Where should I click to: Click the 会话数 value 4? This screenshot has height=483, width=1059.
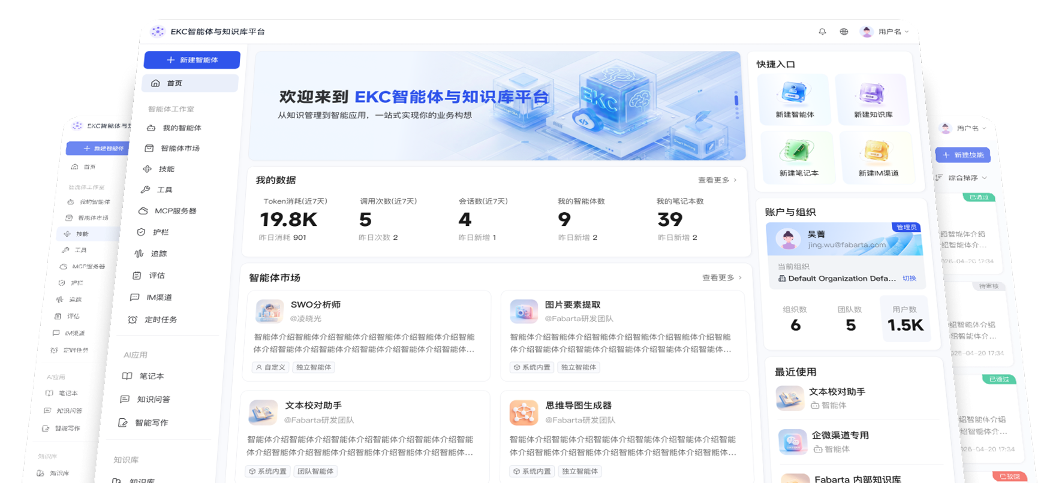click(x=465, y=219)
